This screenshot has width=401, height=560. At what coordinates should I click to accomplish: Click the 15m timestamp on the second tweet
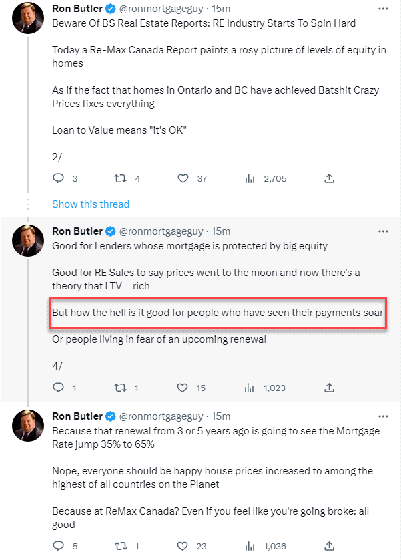coord(220,231)
